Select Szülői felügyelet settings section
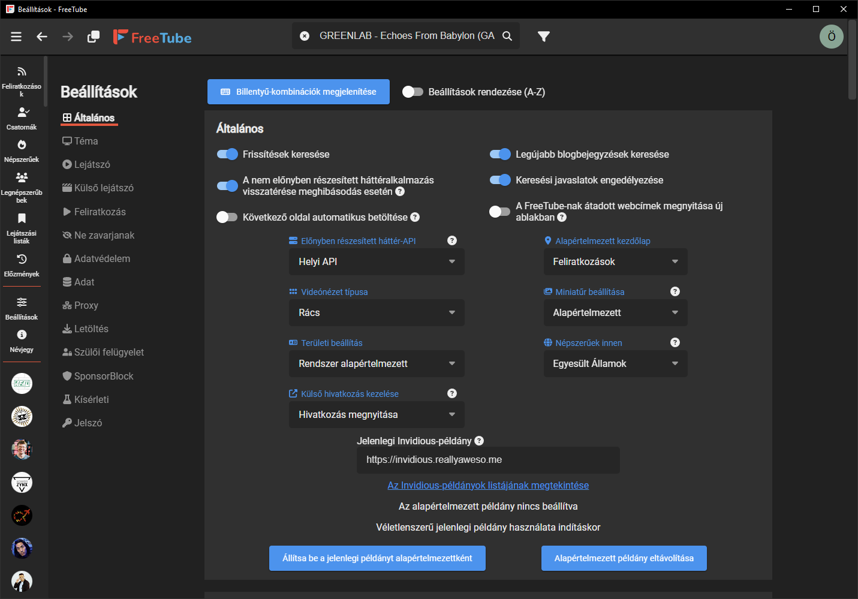Screen dimensions: 858x599 (x=103, y=352)
